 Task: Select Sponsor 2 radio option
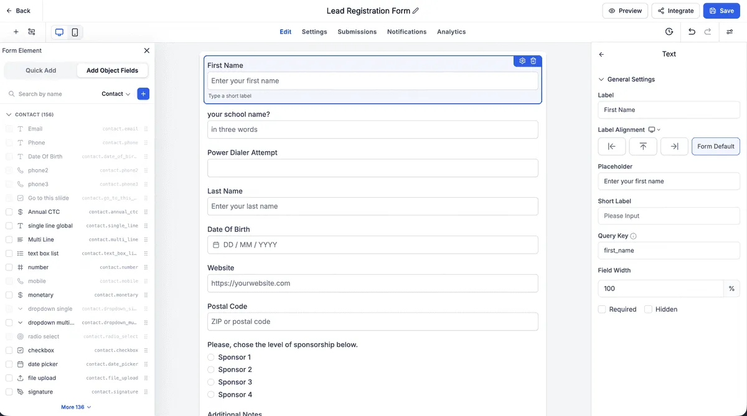(x=211, y=369)
